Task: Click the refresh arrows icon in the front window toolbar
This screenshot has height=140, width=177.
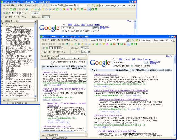Action: (67, 44)
